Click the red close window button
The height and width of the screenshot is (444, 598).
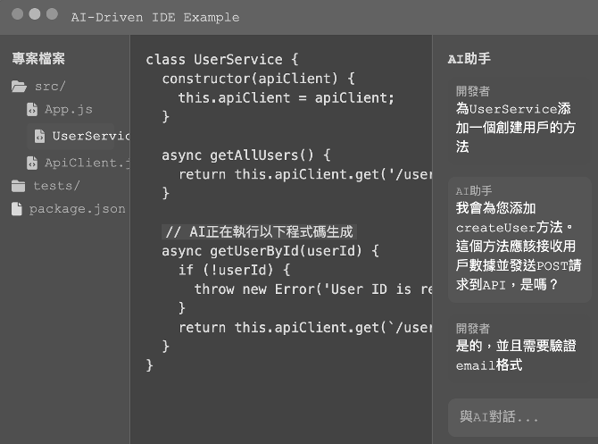18,14
